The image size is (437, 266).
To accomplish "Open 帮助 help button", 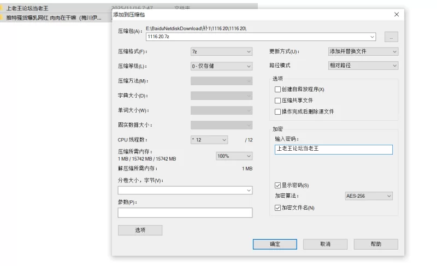I will (376, 244).
